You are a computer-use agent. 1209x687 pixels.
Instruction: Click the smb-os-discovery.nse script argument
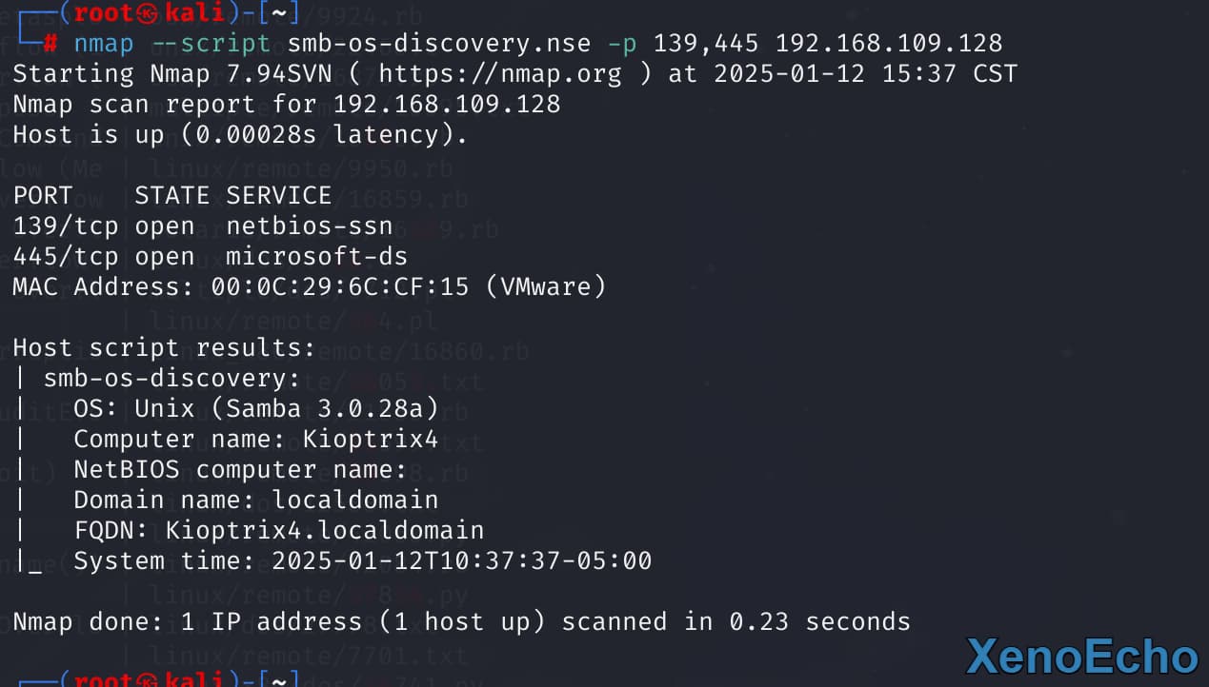coord(439,44)
